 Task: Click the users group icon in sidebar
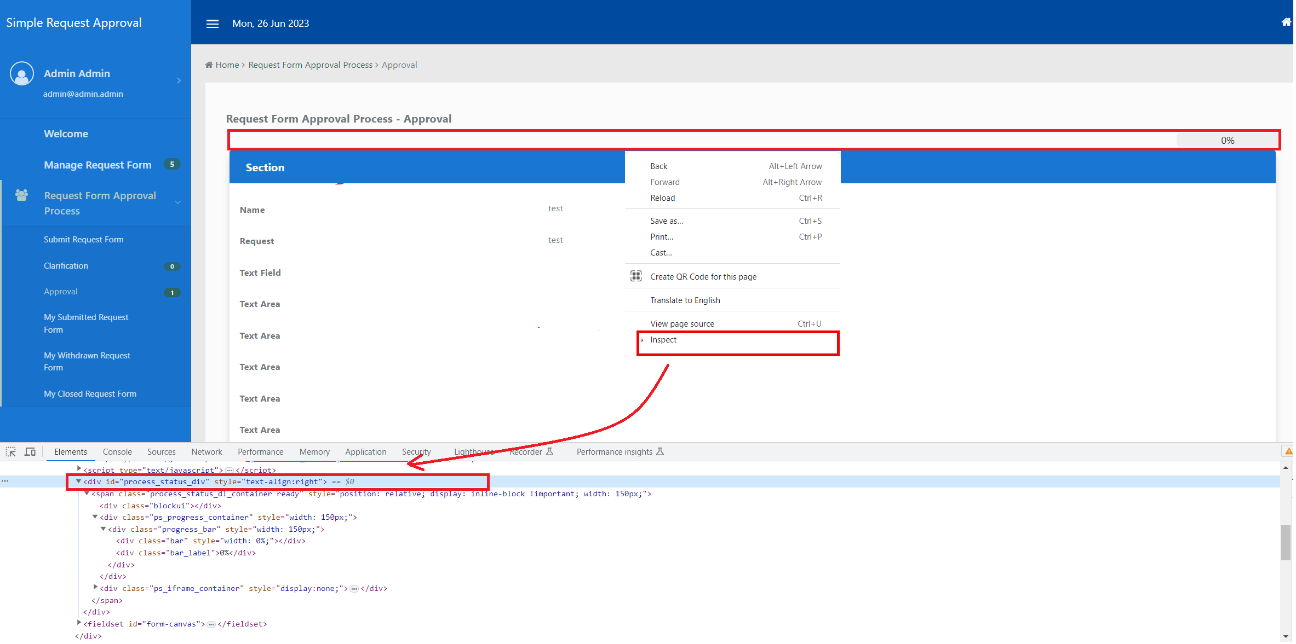21,195
